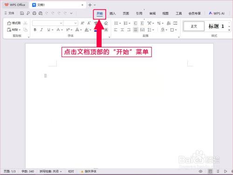The width and height of the screenshot is (233, 175).
Task: Click the Chinese Layout A icon
Action: 149,23
